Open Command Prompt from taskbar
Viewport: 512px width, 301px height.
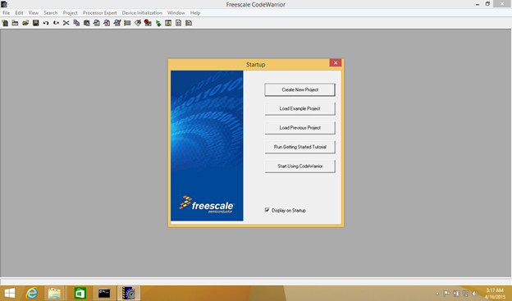pyautogui.click(x=104, y=293)
